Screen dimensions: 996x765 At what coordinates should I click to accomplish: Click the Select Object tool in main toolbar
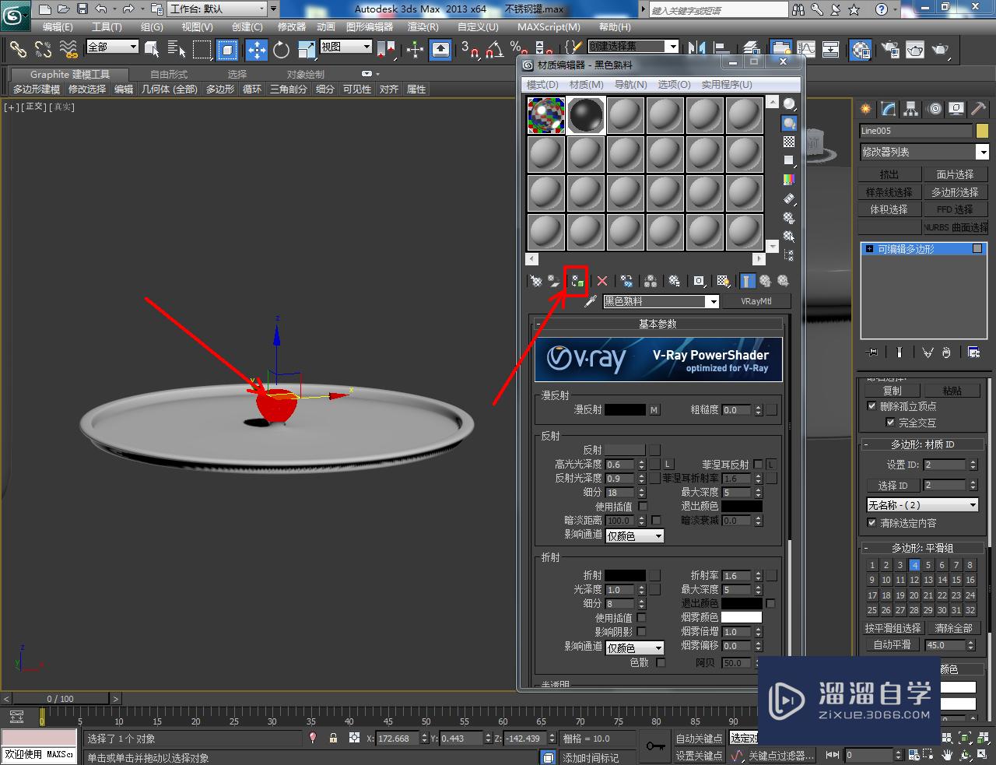click(152, 50)
